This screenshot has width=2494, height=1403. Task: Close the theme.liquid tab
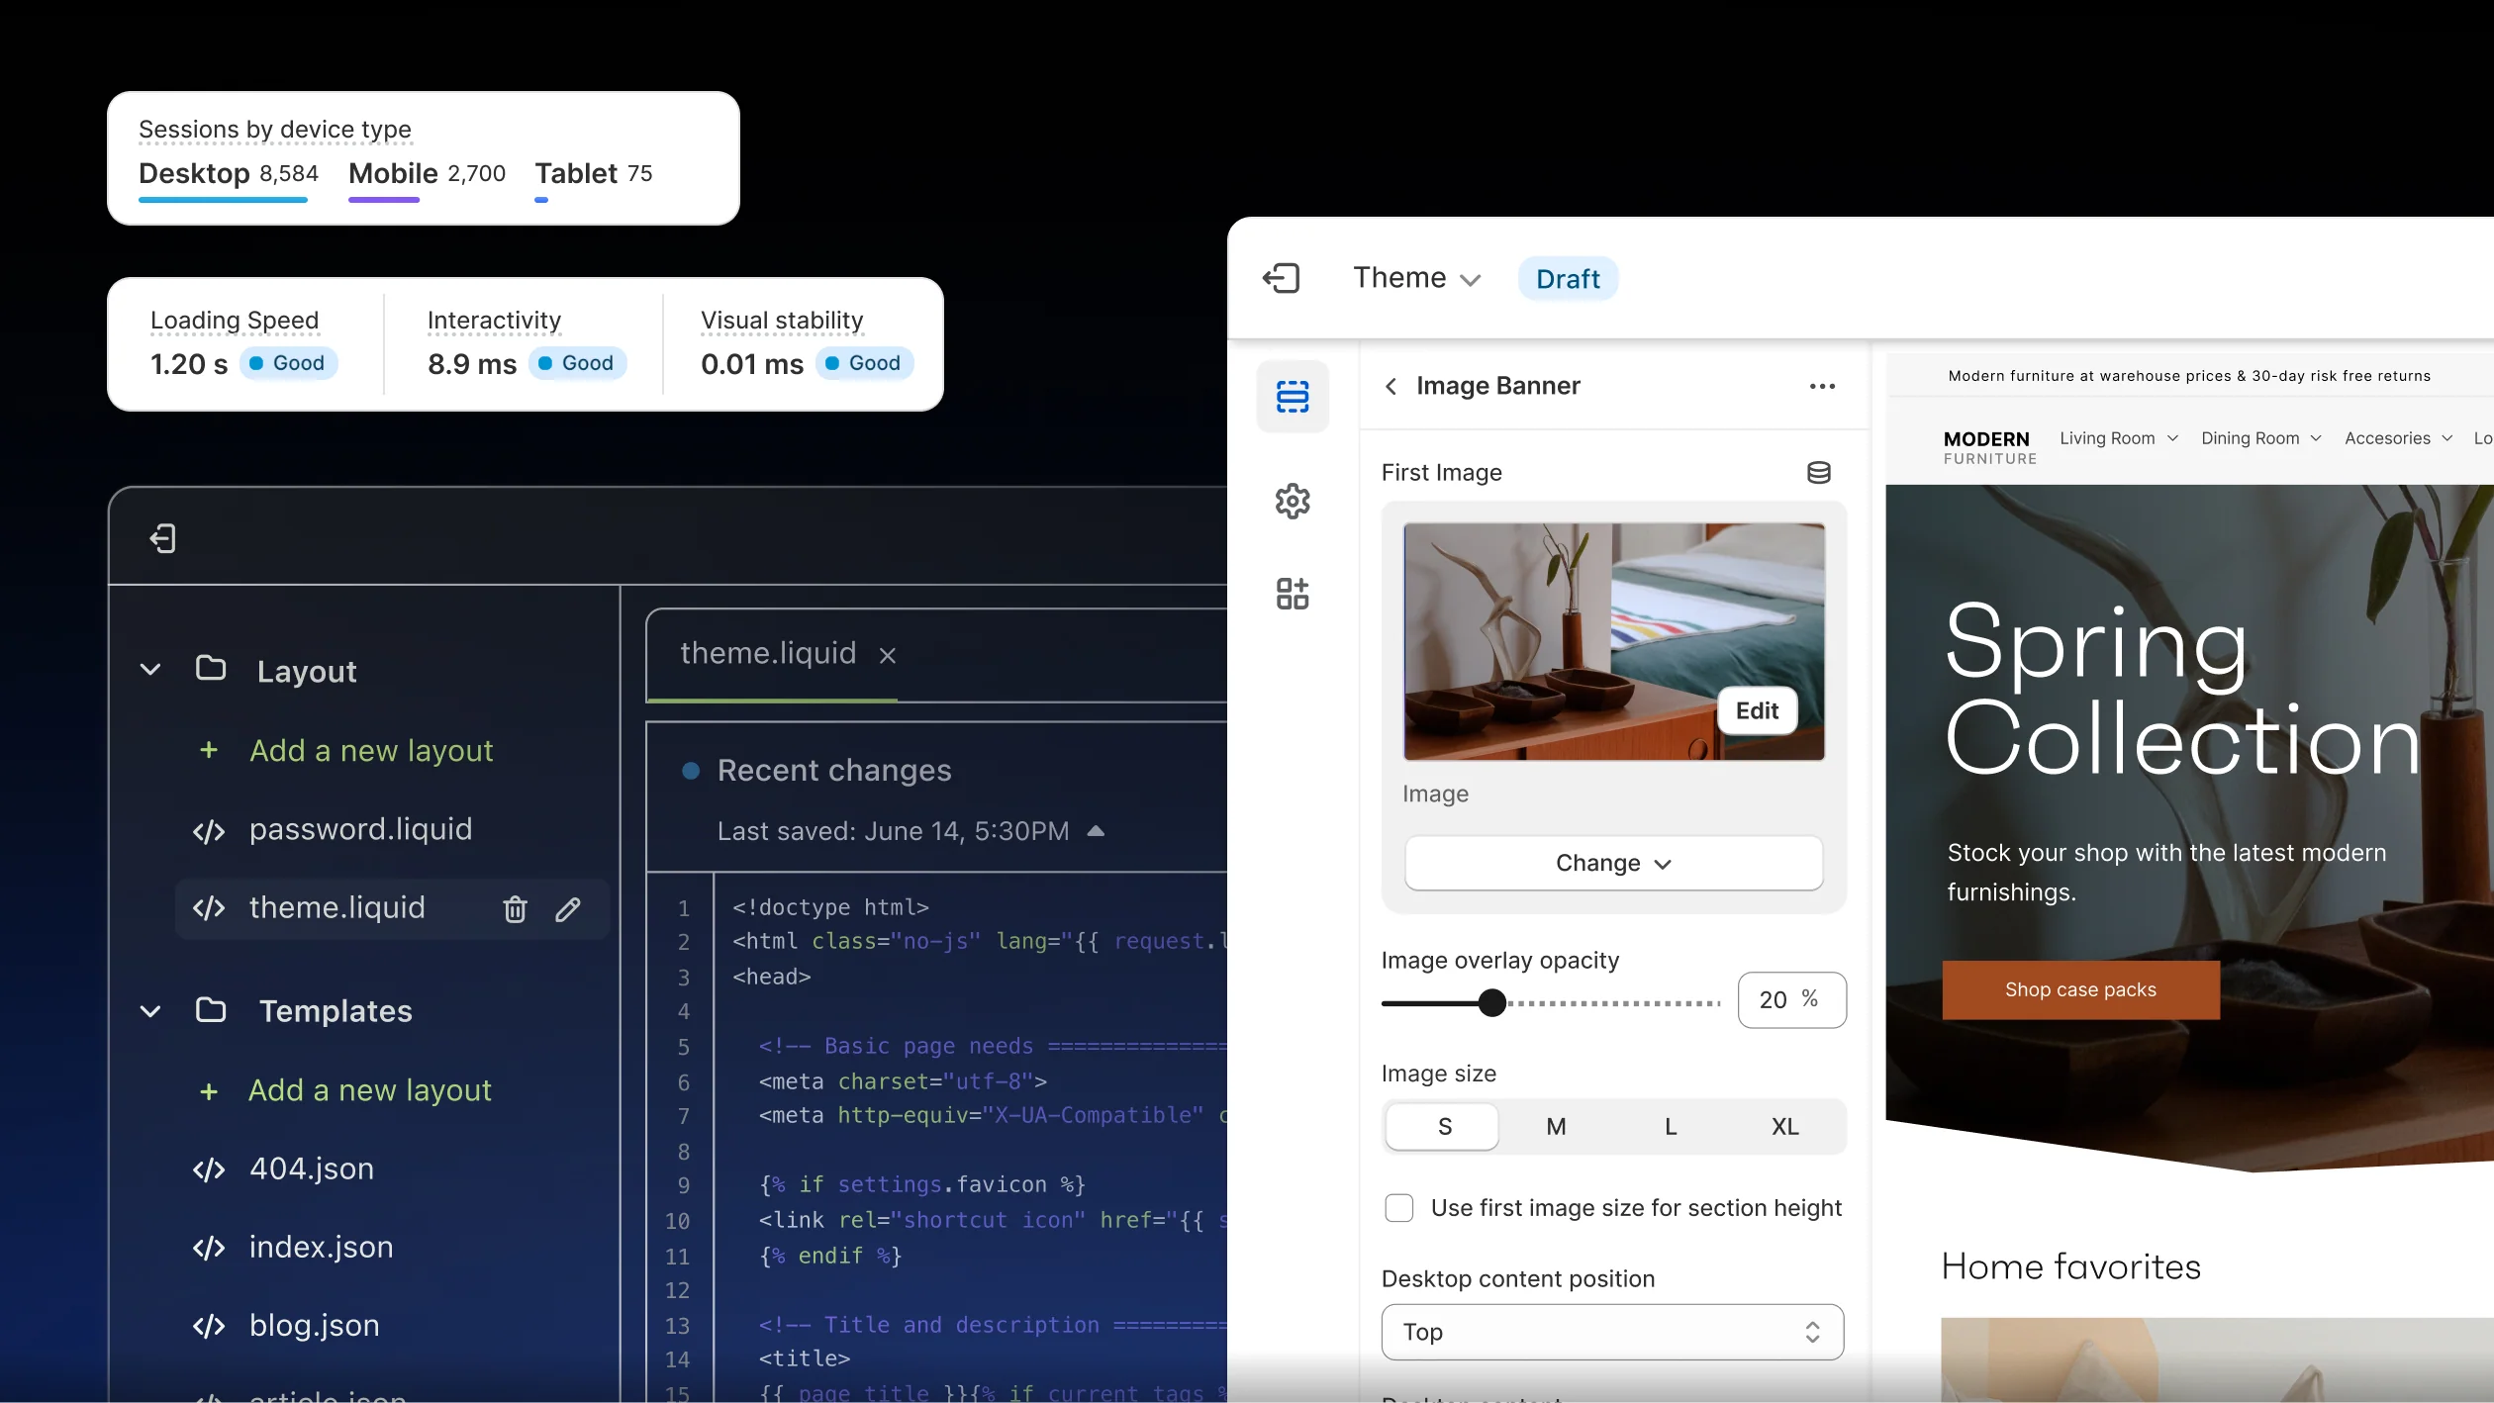[x=888, y=655]
